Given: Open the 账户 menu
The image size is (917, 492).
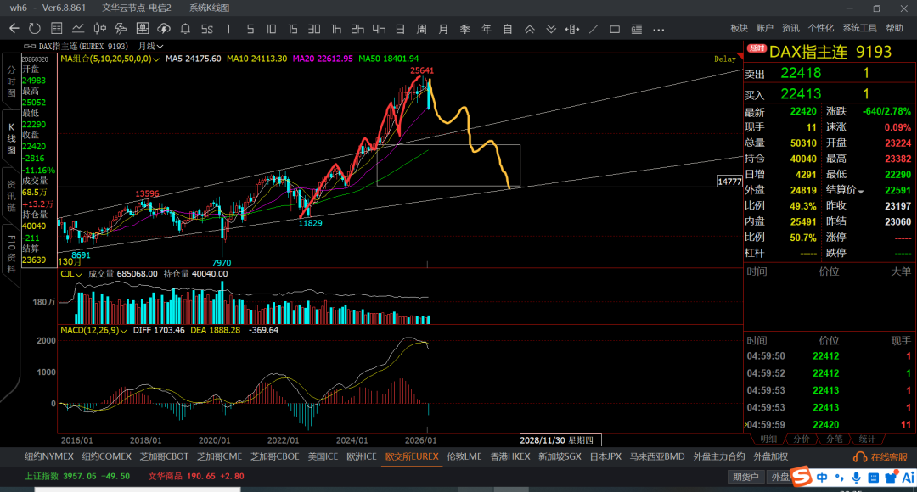Looking at the screenshot, I should 765,28.
